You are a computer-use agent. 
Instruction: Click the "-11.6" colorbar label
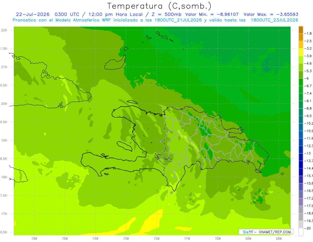pos(309,138)
